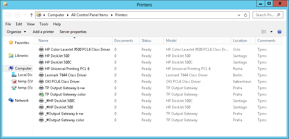Open the View menu
Viewport: 289px width, 139px height.
[x=31, y=24]
